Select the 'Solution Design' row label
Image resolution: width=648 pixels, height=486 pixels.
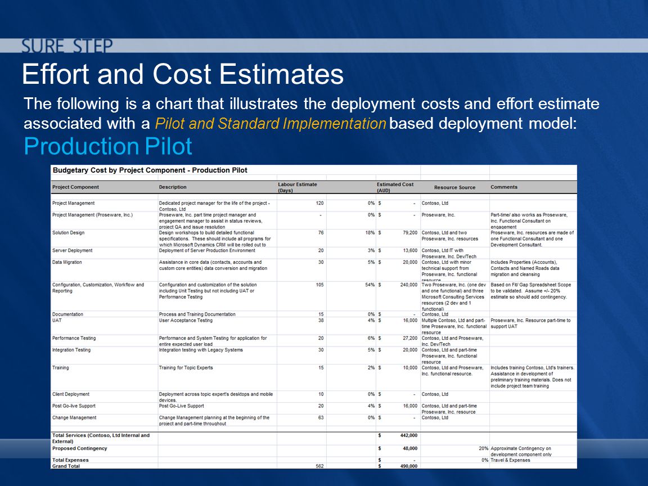click(68, 233)
